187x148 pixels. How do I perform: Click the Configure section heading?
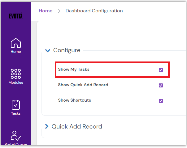[67, 50]
